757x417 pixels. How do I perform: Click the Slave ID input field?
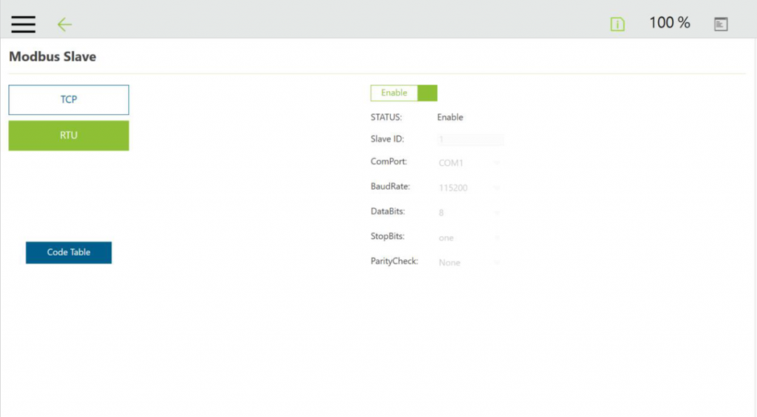[x=470, y=139]
